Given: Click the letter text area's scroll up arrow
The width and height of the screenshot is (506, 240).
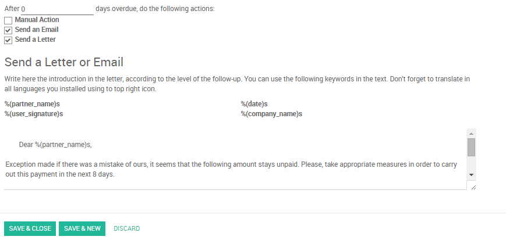Looking at the screenshot, I should point(472,133).
